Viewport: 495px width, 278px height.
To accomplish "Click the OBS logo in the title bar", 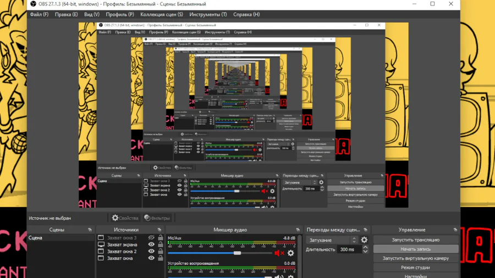I will pos(33,4).
